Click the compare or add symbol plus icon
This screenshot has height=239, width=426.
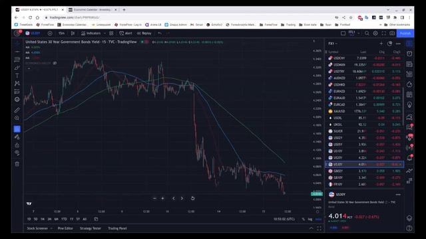click(50, 33)
